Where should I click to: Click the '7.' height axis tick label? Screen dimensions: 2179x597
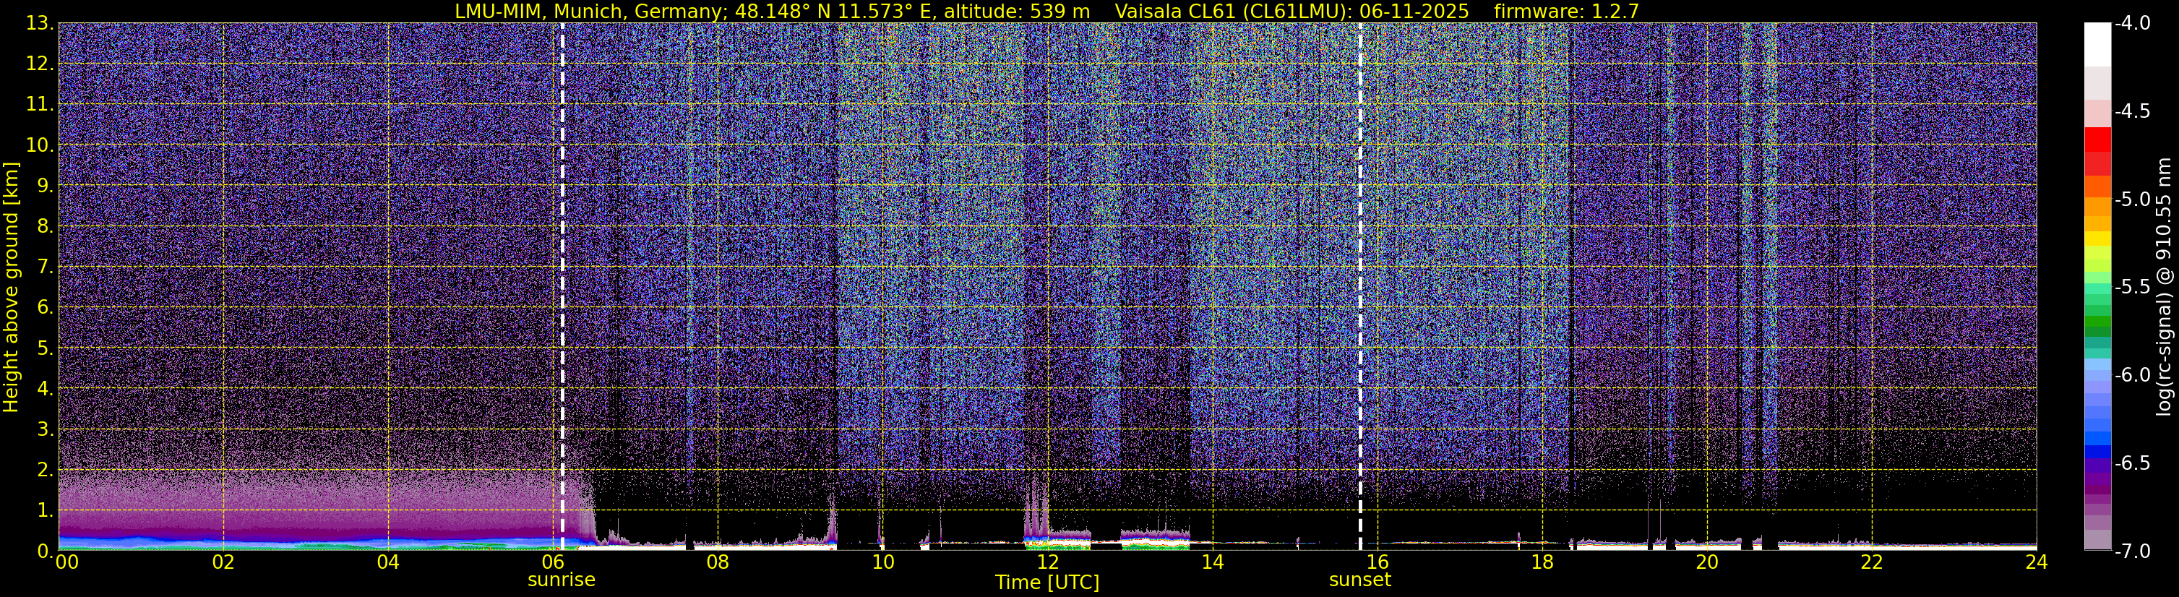(x=46, y=267)
